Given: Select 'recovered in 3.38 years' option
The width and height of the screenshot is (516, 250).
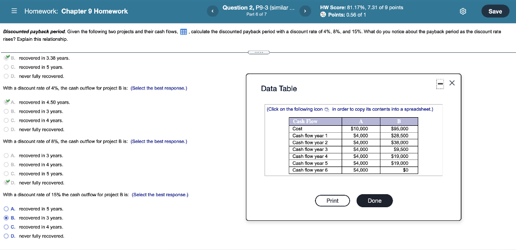Looking at the screenshot, I should (6, 58).
